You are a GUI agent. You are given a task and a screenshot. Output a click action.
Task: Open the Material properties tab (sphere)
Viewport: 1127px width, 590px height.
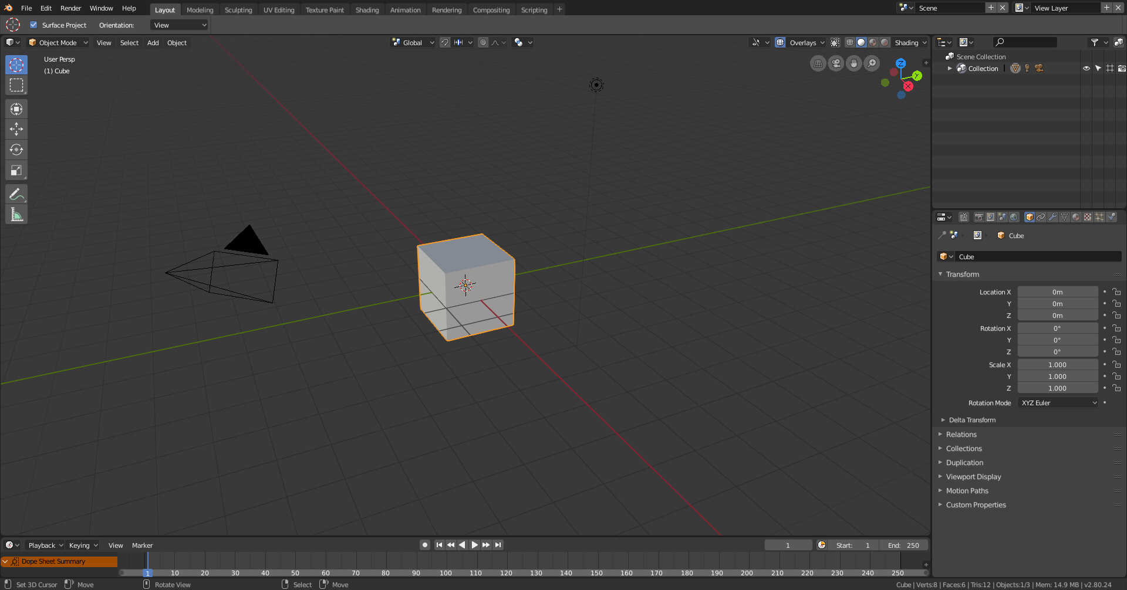(x=1076, y=217)
